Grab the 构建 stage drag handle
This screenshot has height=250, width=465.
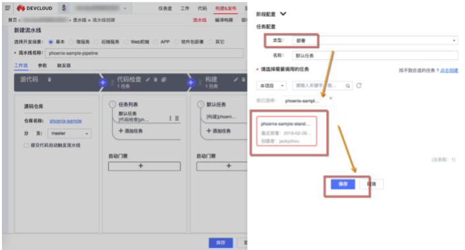(200, 83)
